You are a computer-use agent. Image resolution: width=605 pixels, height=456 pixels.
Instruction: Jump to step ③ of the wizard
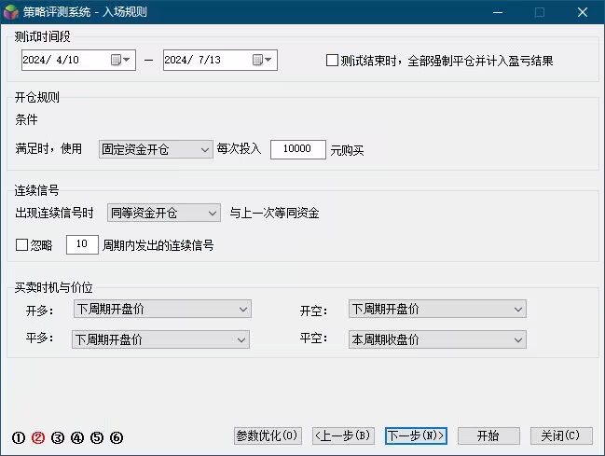coord(58,437)
